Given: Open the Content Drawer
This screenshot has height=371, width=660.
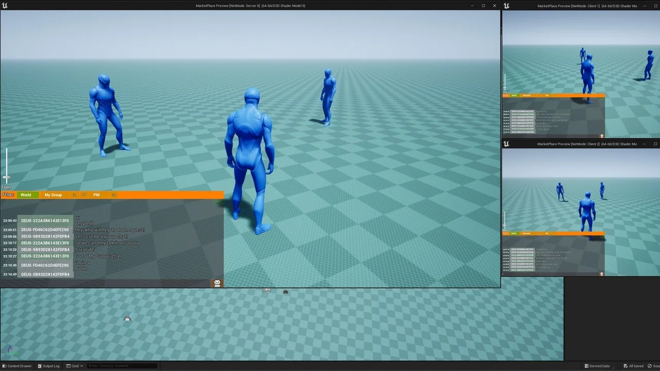Looking at the screenshot, I should (17, 366).
